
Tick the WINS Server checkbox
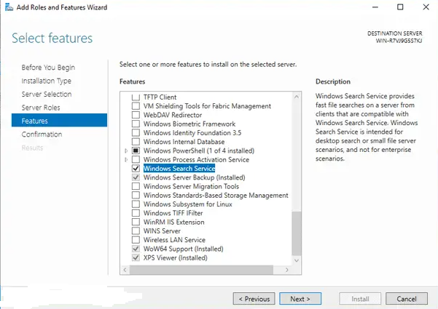pos(136,231)
